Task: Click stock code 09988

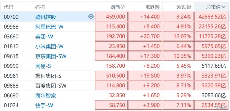Action: (11, 27)
